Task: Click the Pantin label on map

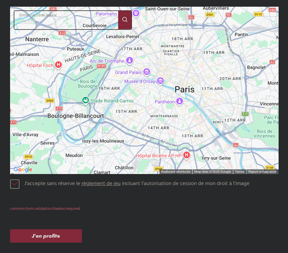Action: tap(241, 34)
